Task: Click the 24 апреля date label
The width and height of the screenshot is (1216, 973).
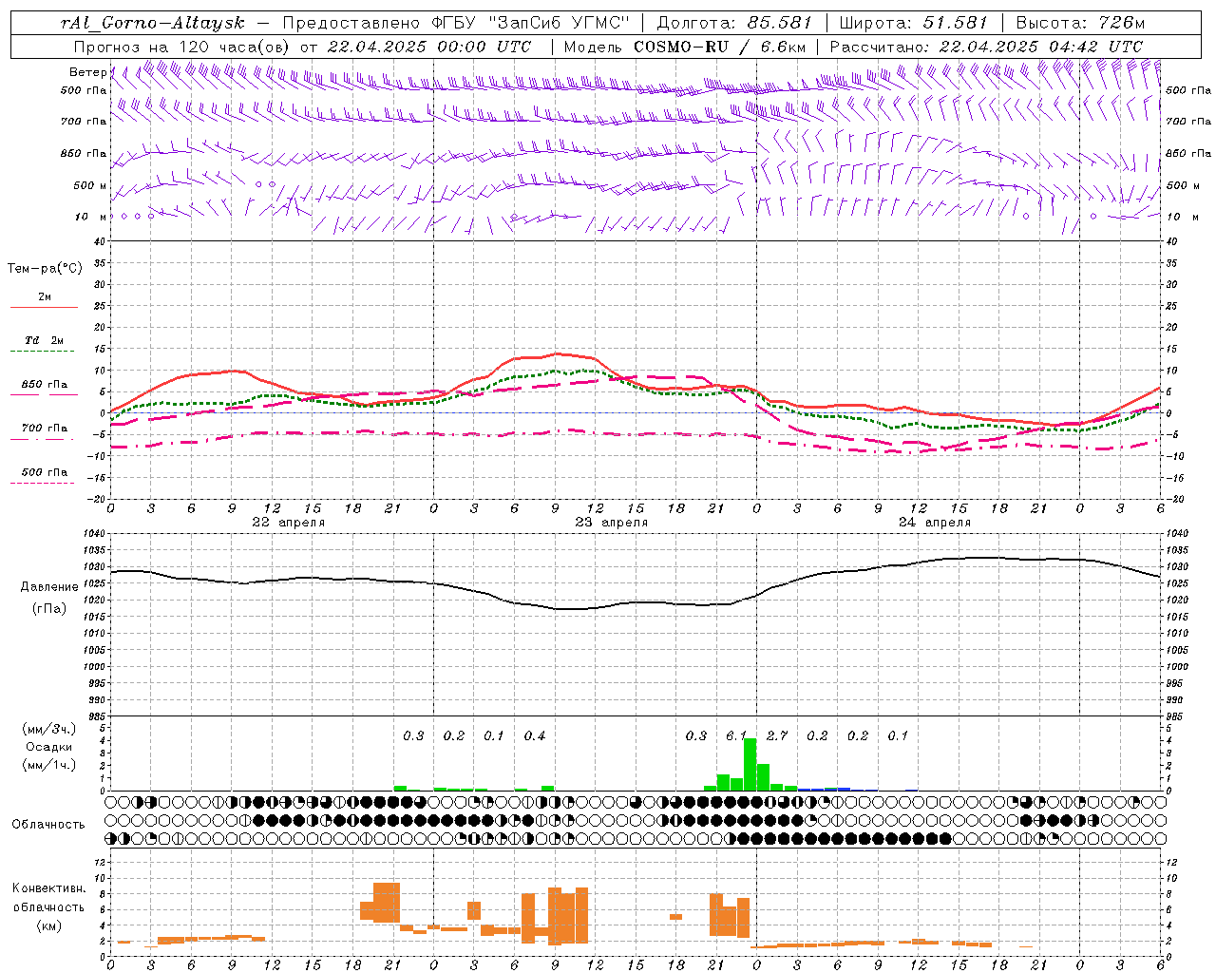Action: pyautogui.click(x=934, y=523)
